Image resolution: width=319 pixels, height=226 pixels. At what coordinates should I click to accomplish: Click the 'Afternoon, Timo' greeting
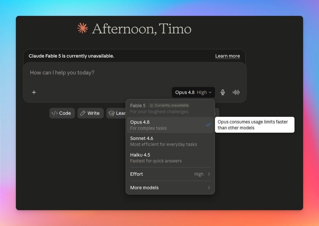click(141, 29)
